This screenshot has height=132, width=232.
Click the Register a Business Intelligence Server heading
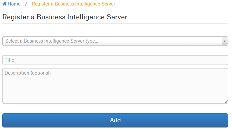(x=65, y=17)
